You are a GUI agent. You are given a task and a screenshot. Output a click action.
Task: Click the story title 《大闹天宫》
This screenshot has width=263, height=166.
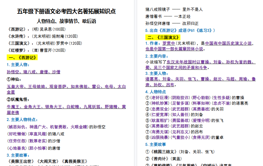click(x=48, y=161)
